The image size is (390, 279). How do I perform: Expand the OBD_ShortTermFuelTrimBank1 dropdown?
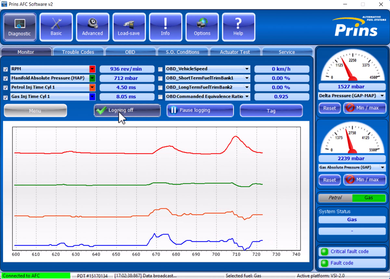(x=247, y=78)
